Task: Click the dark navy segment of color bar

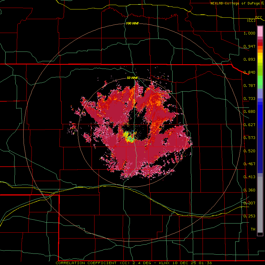Action: pos(260,150)
